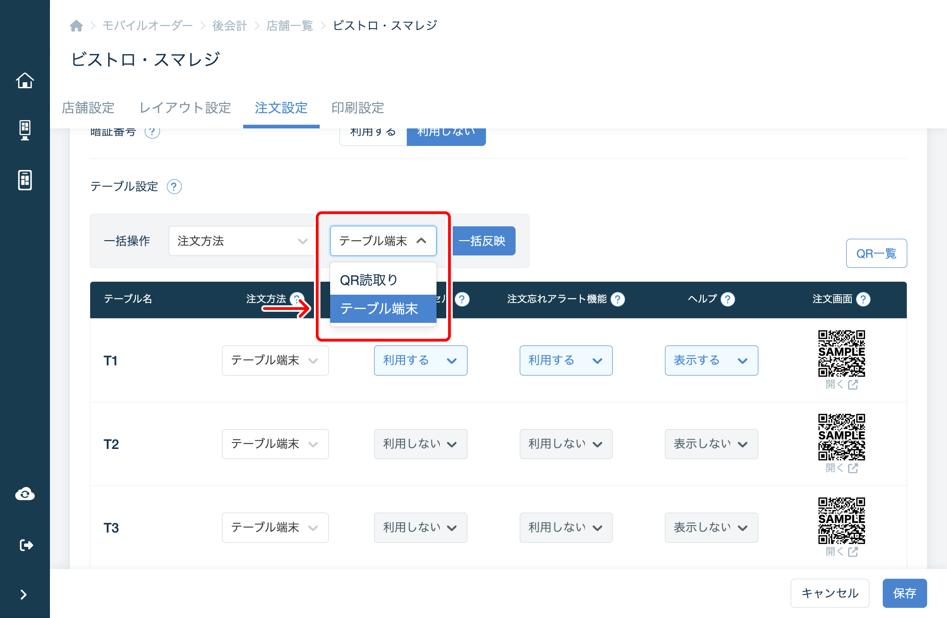This screenshot has height=618, width=947.
Task: Switch to the 印刷設定 tab
Action: 358,108
